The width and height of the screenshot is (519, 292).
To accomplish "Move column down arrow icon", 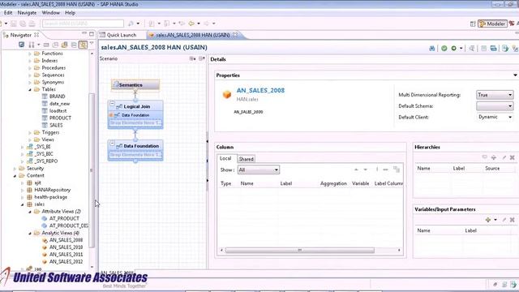I will 366,170.
